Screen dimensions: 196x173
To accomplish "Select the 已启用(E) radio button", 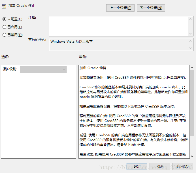I will (4, 27).
